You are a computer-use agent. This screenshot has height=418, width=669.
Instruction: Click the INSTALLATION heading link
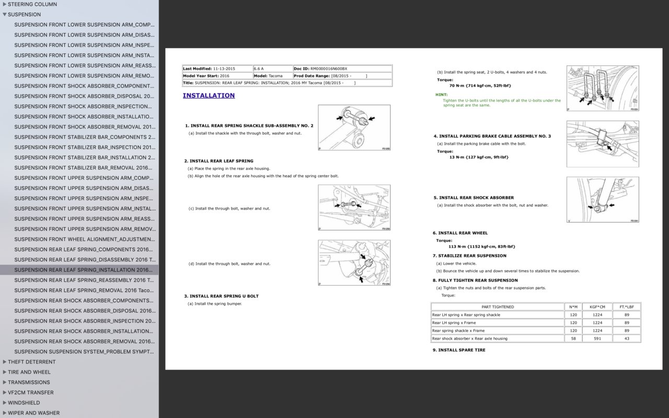[x=209, y=96]
